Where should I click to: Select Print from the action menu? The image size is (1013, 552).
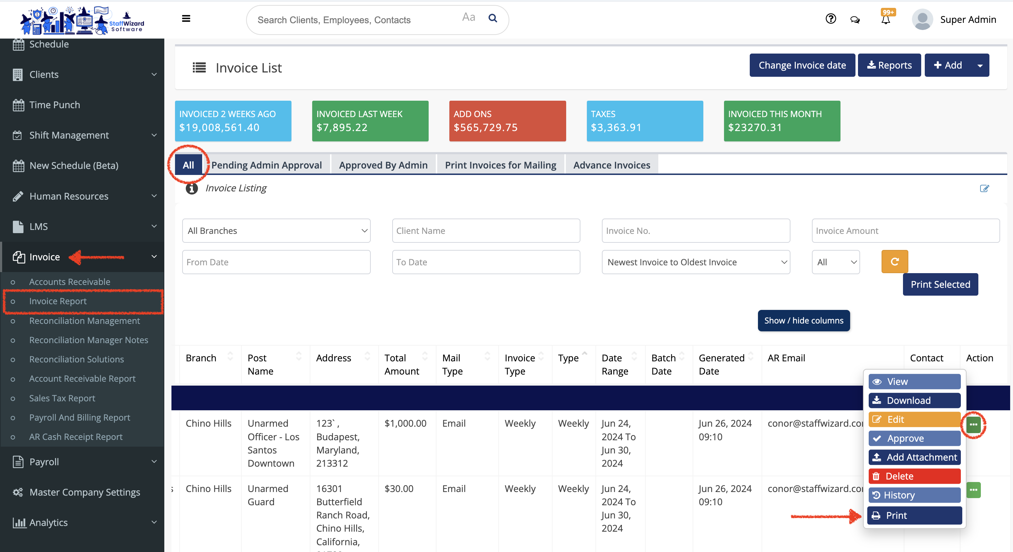pos(914,515)
